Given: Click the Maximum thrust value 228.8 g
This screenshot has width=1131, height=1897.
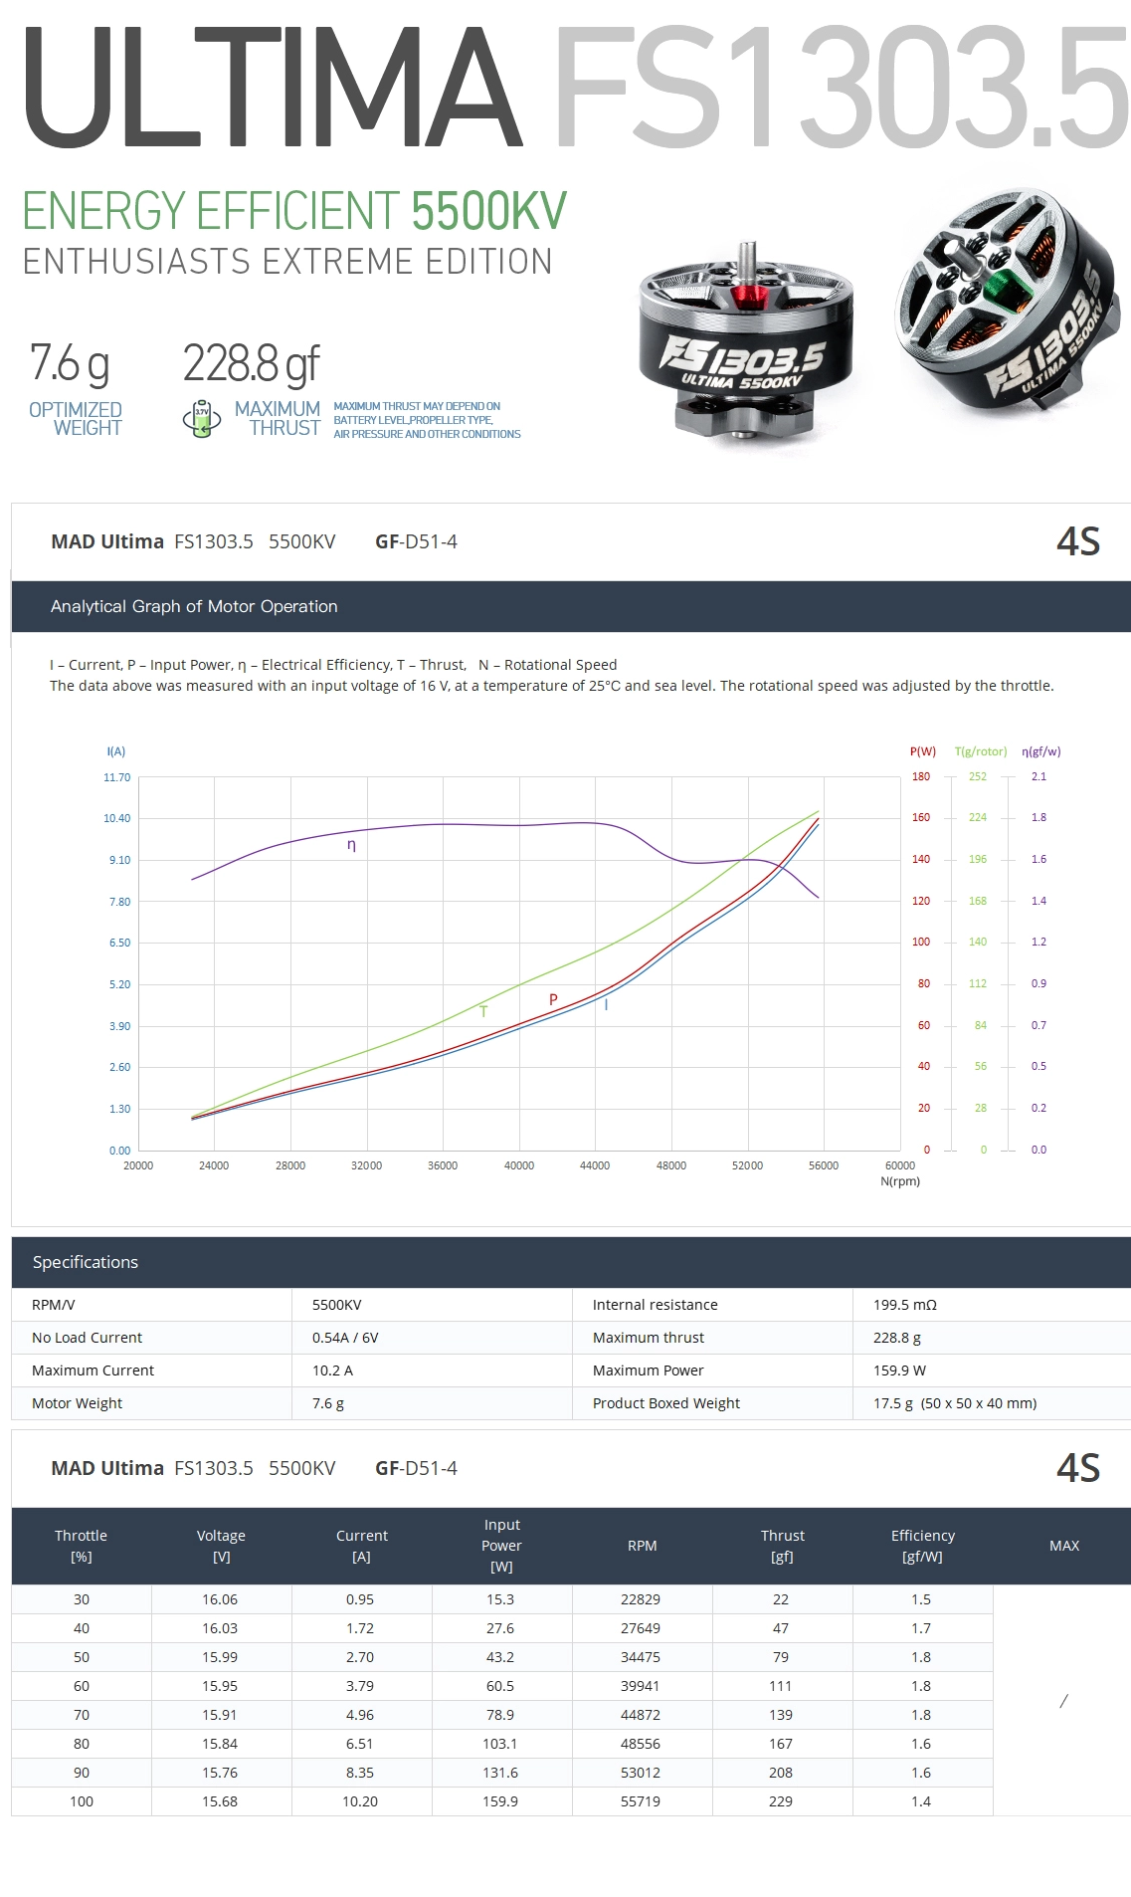Looking at the screenshot, I should pyautogui.click(x=897, y=1338).
